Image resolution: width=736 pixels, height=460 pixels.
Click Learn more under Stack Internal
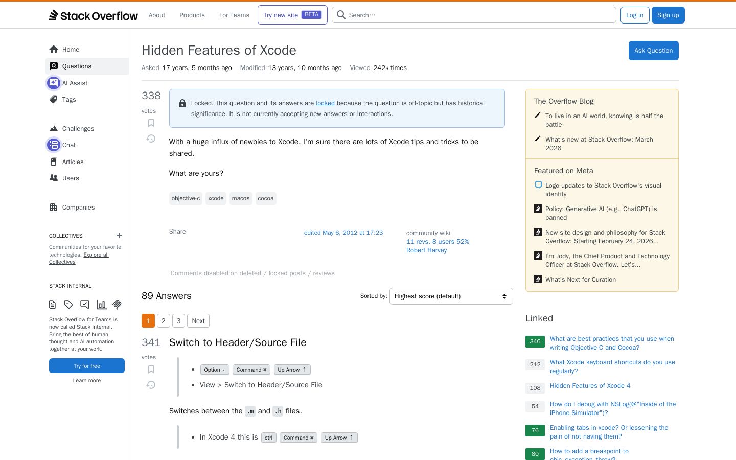(87, 380)
